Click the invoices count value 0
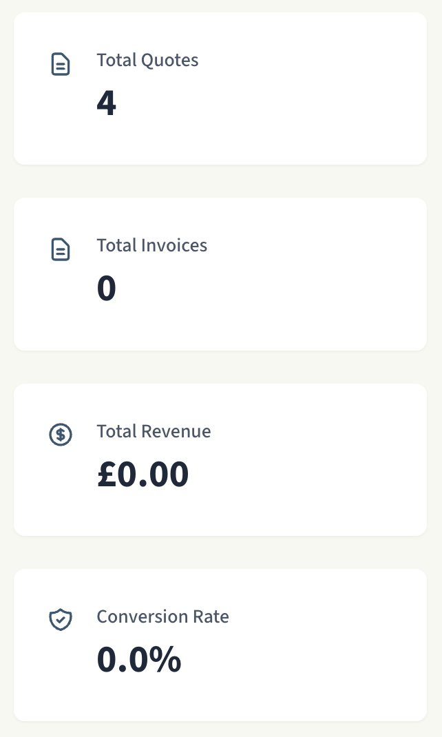The width and height of the screenshot is (442, 737). [107, 289]
